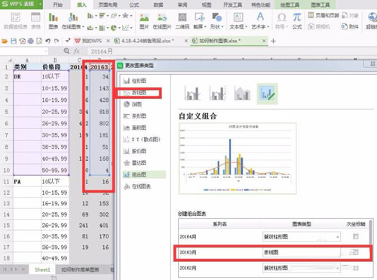This screenshot has width=377, height=280.
Task: Select the stacked area-column combo thumbnail
Action: point(242,93)
